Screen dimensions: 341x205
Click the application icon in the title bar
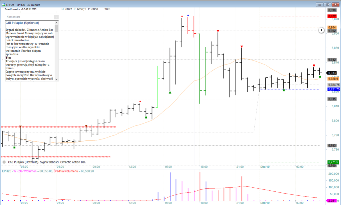pyautogui.click(x=3, y=5)
